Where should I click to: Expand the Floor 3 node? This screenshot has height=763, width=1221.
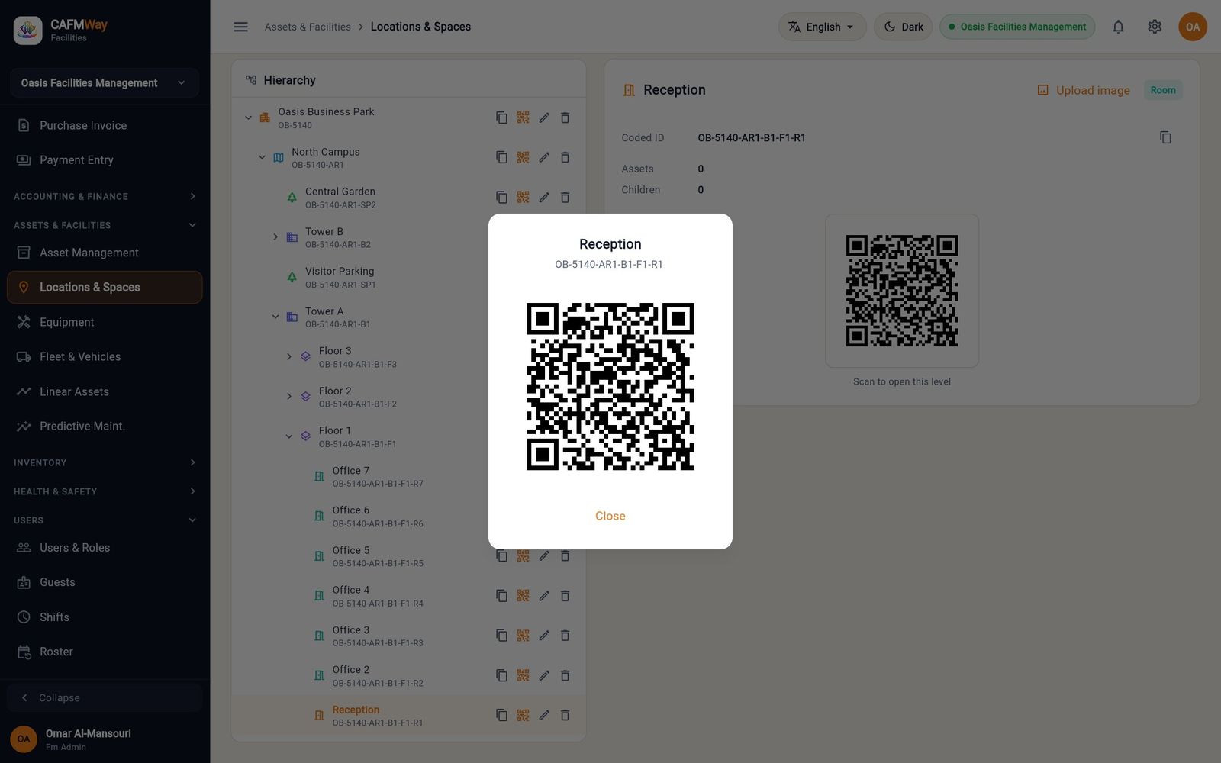coord(289,356)
